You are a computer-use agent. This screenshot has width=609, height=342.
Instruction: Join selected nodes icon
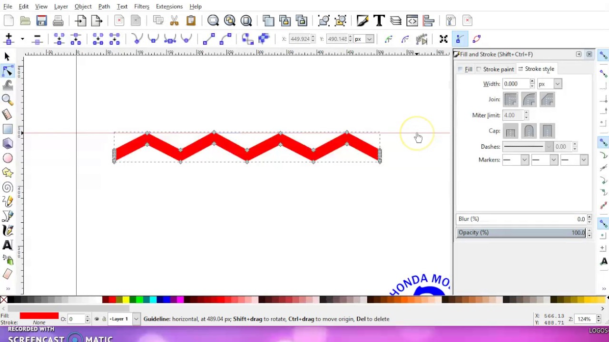[59, 39]
